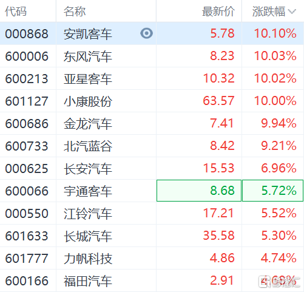Image resolution: width=304 pixels, height=292 pixels.
Task: Open stock code 600066 宇通客车
Action: pyautogui.click(x=152, y=191)
